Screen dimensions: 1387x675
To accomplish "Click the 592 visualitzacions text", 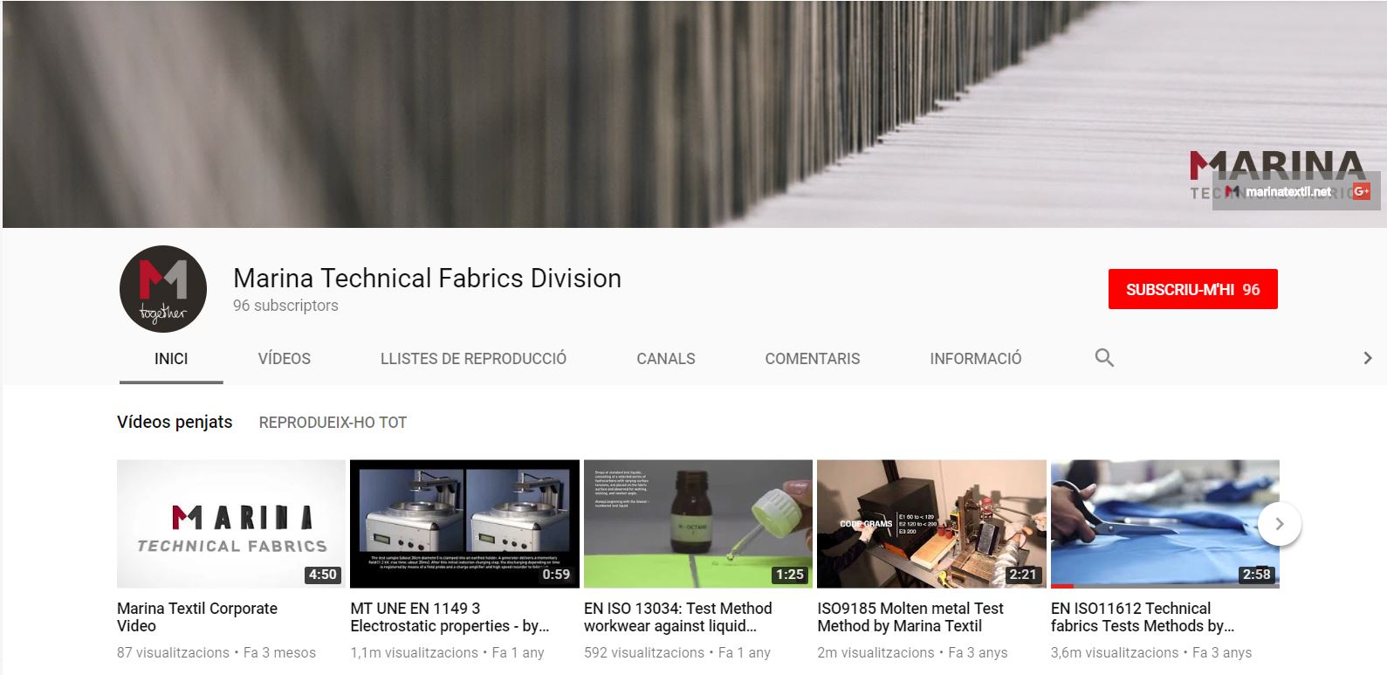I will coord(644,653).
